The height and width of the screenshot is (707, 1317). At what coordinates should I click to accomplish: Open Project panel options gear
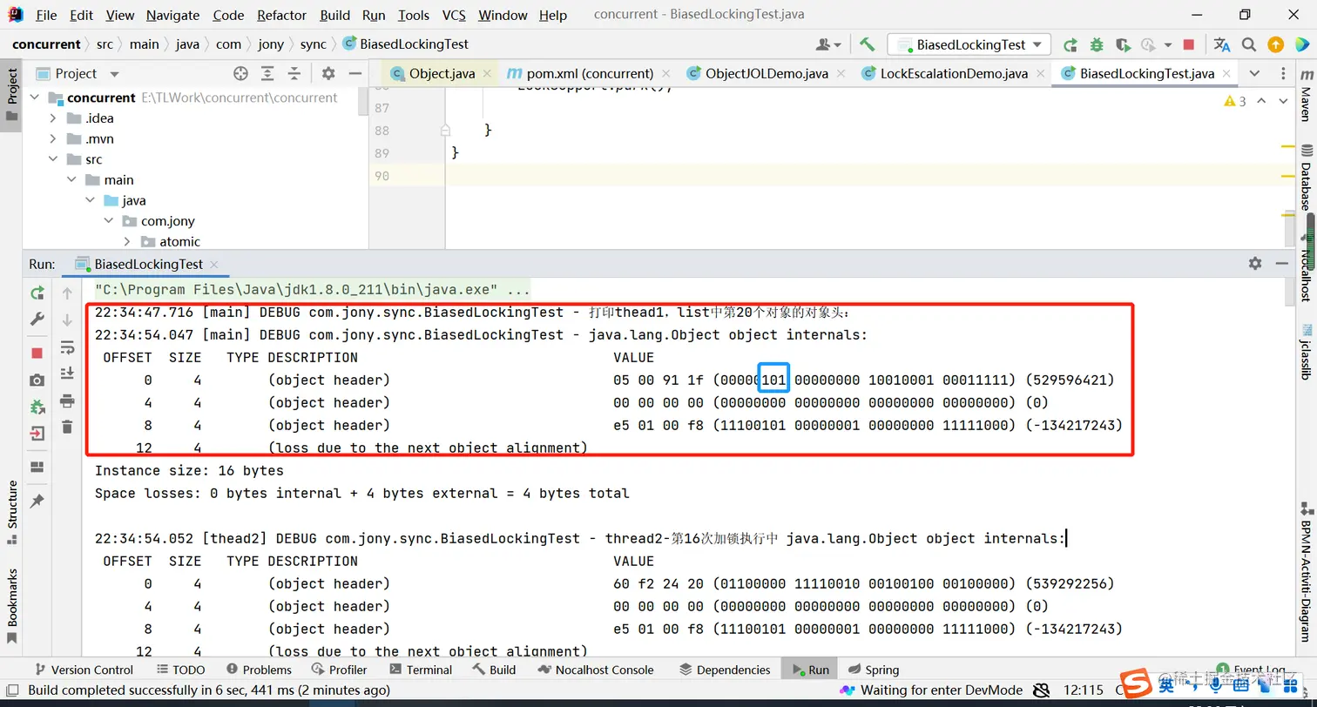pos(328,74)
